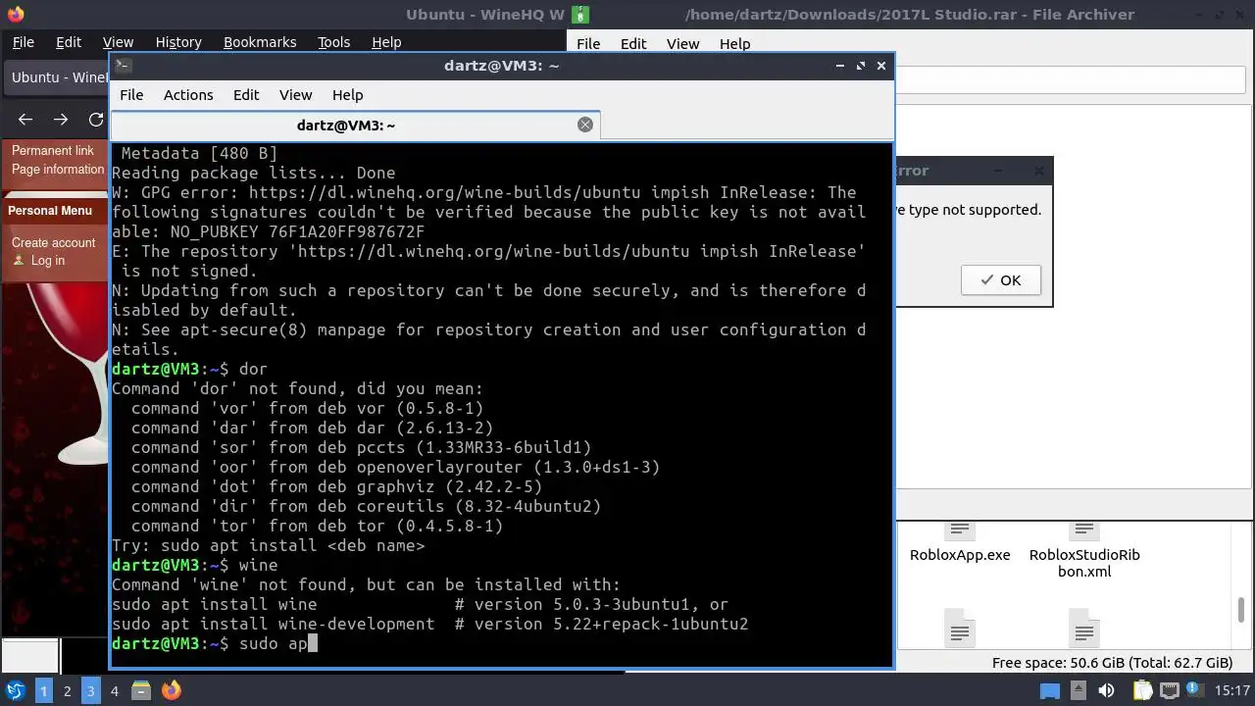Open the terminal View menu

coord(295,95)
